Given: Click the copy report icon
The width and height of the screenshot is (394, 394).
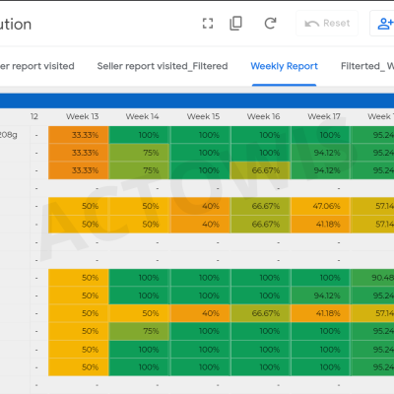Looking at the screenshot, I should click(235, 24).
